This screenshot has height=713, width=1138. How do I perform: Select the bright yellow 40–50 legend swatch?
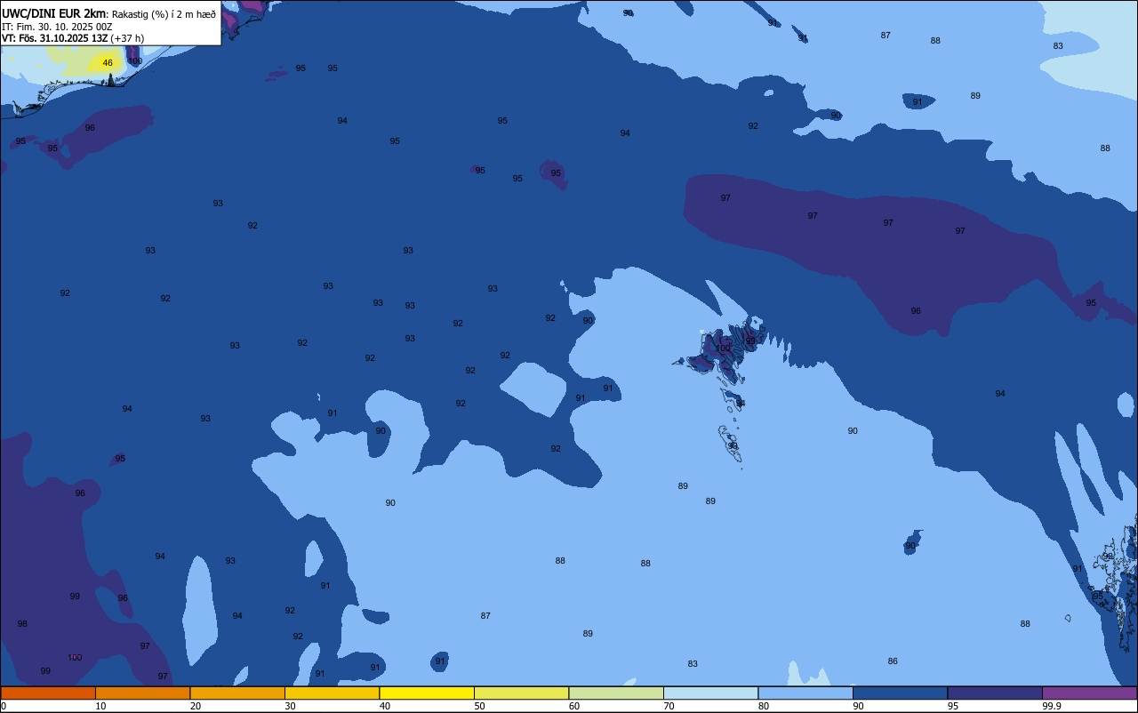427,693
